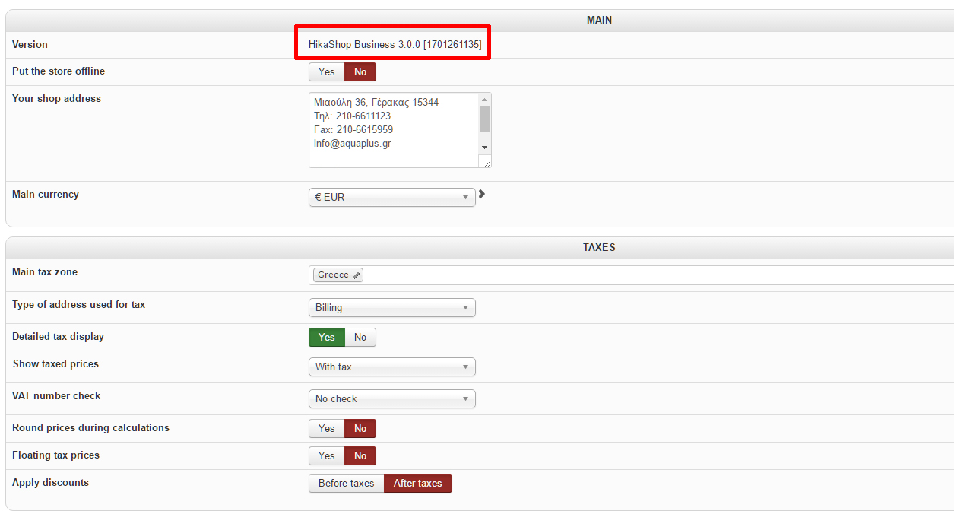Open the Type of address Billing dropdown
The width and height of the screenshot is (954, 511).
[x=392, y=307]
